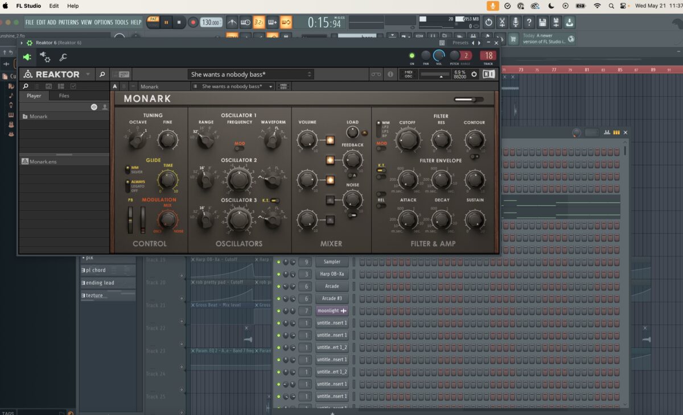Open the plugin grid options icon beside Presets
Image resolution: width=683 pixels, height=415 pixels.
click(x=442, y=43)
